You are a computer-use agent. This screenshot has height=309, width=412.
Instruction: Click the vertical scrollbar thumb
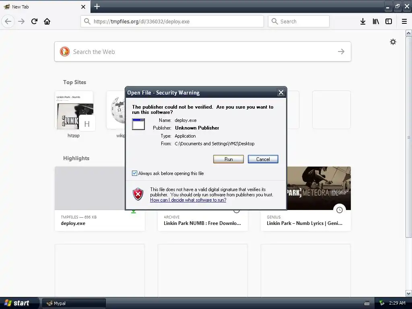409,137
